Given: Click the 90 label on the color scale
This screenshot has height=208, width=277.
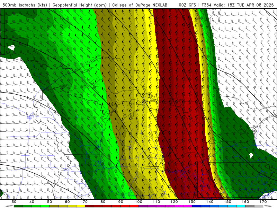Looking at the screenshot, I should click(121, 202).
